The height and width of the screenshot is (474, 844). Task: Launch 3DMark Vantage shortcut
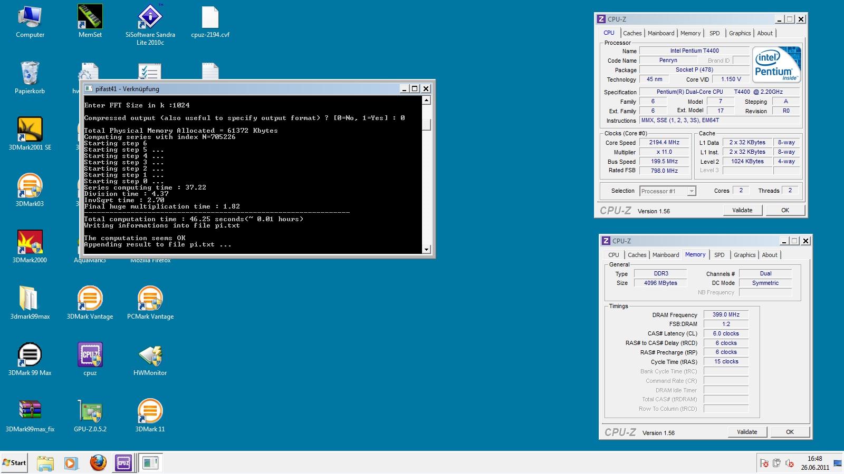click(90, 303)
